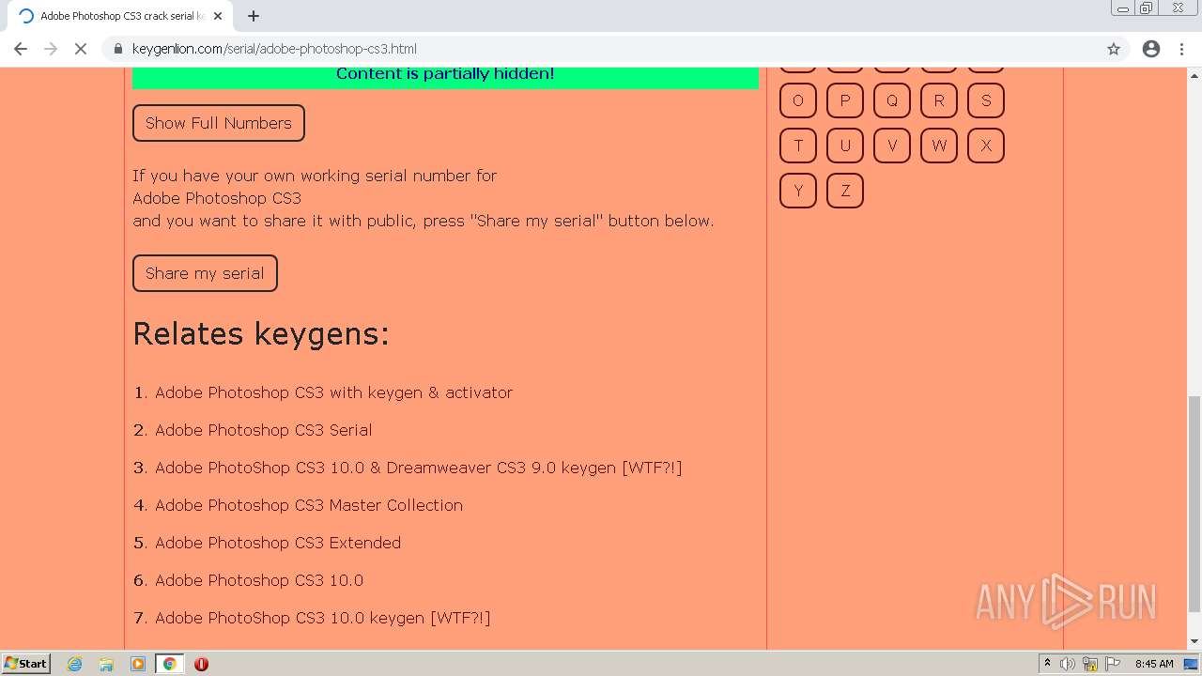Screen dimensions: 1202x676
Task: Open Adobe PhotoShop CS3 10.0 keygen [WTF?!] link
Action: (323, 618)
